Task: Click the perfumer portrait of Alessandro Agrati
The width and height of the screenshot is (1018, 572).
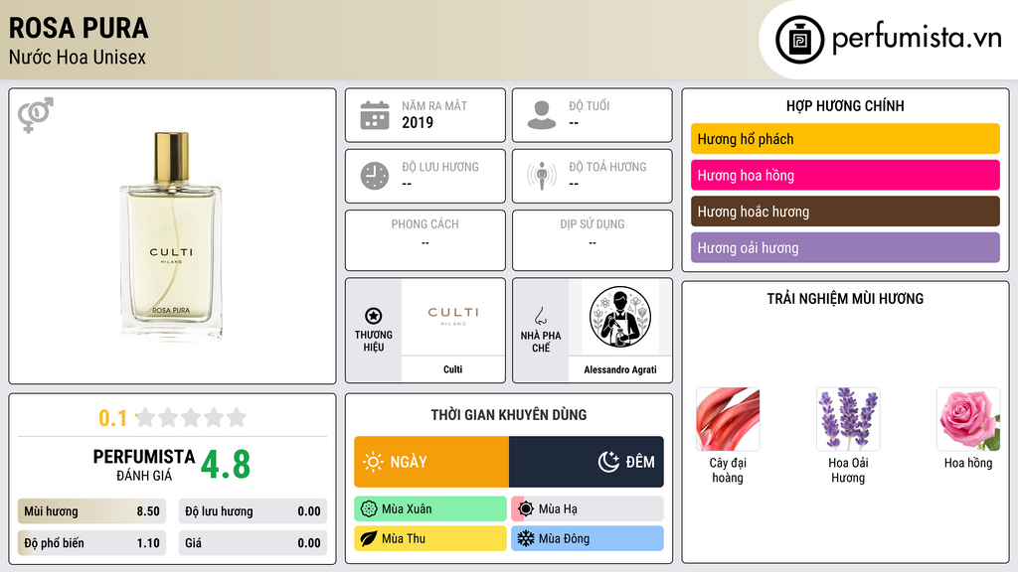Action: pyautogui.click(x=620, y=317)
